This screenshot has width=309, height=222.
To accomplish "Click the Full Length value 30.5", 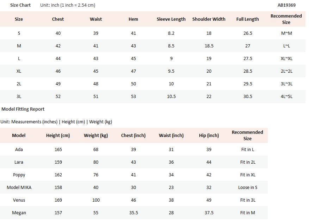I will click(x=248, y=97).
